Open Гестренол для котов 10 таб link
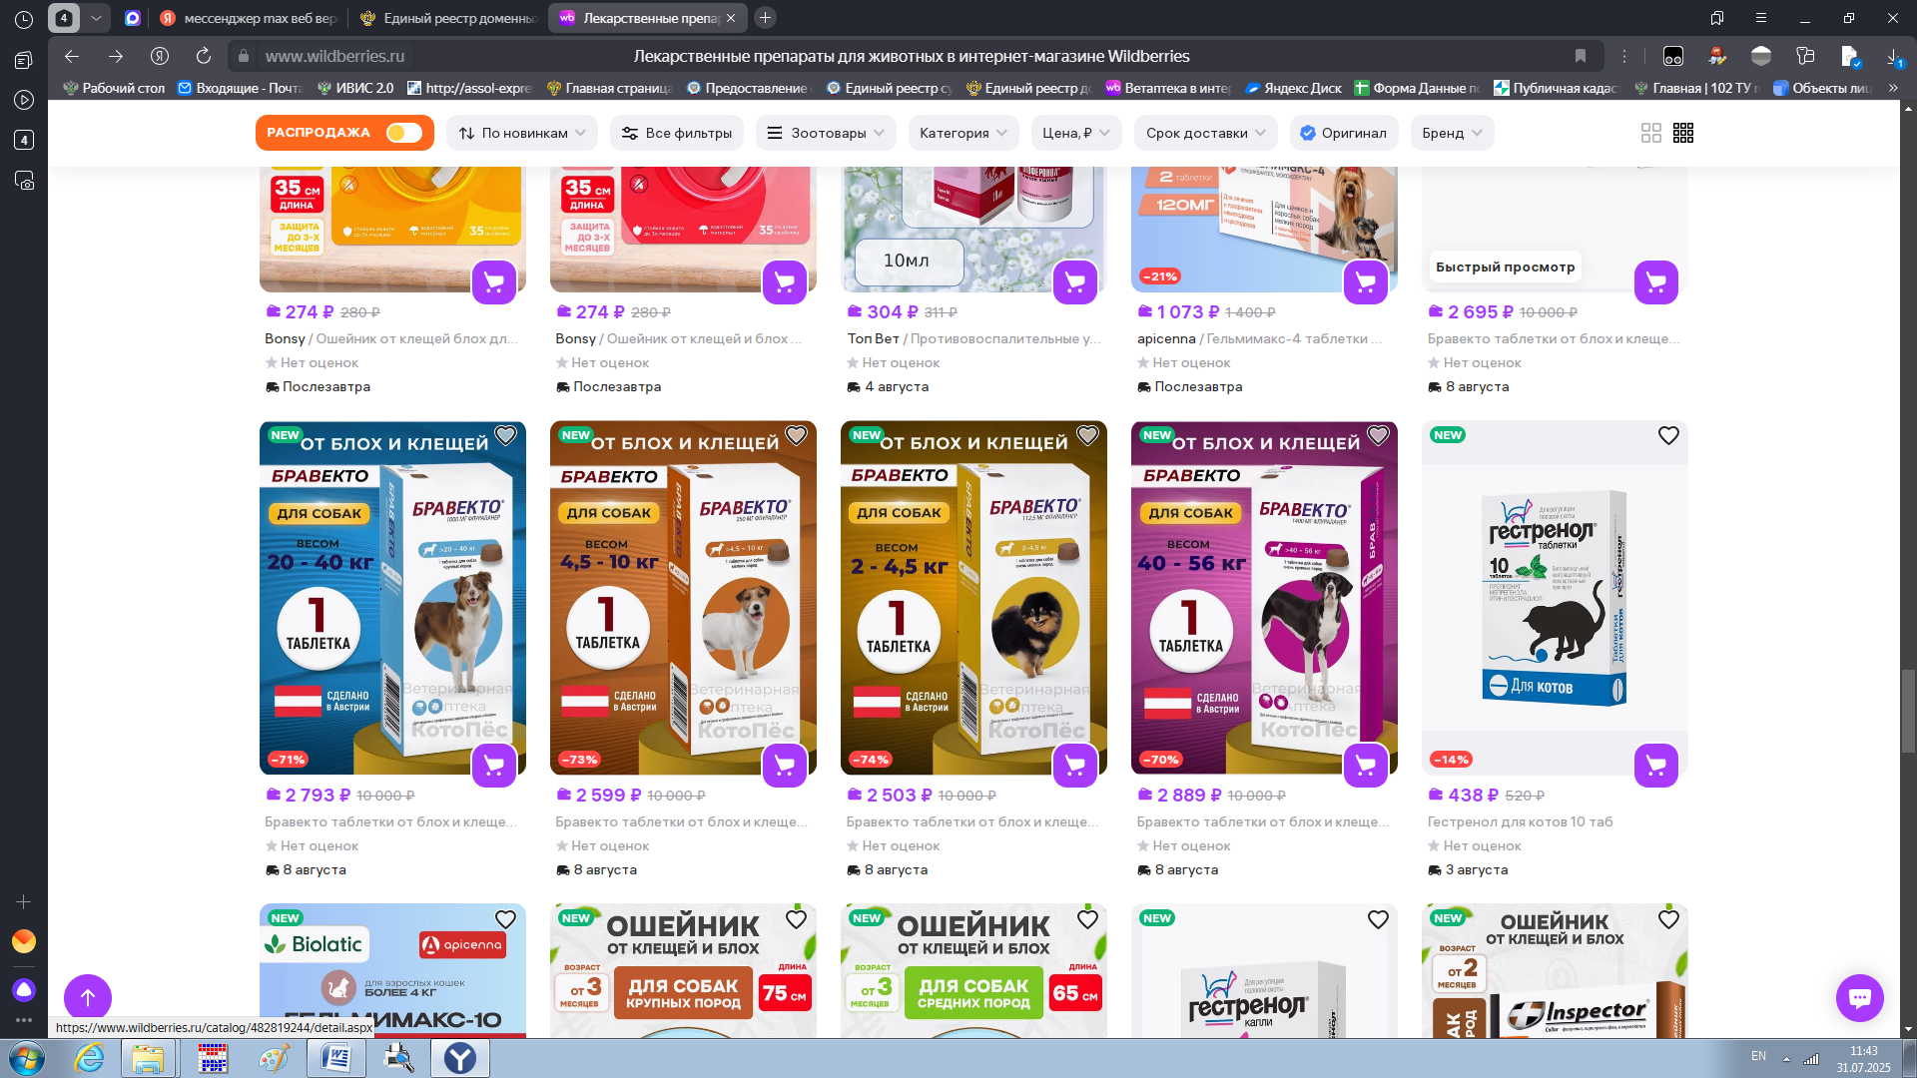The width and height of the screenshot is (1917, 1078). pos(1520,822)
